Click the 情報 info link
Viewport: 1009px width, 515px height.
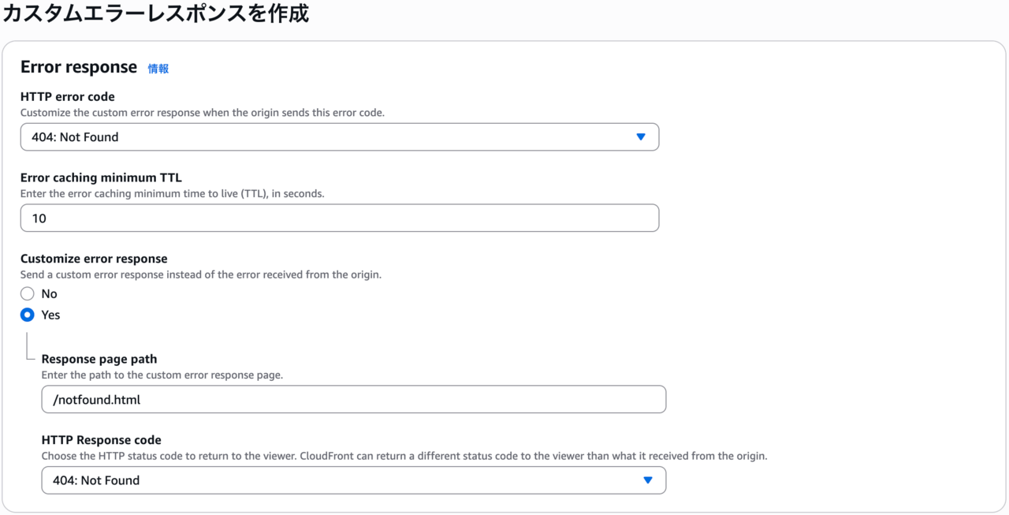click(x=158, y=69)
